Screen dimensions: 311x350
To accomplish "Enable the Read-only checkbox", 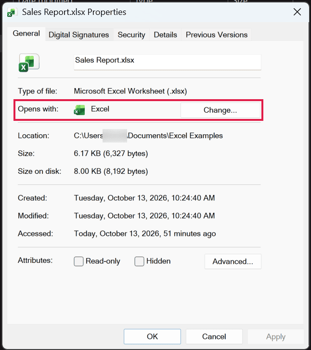I will (x=78, y=261).
